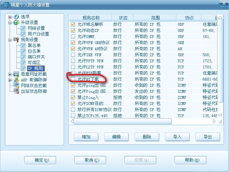Screen dimensions: 229x172
Task: Select the 允许ICMP目的... rule row name
Action: point(93,104)
